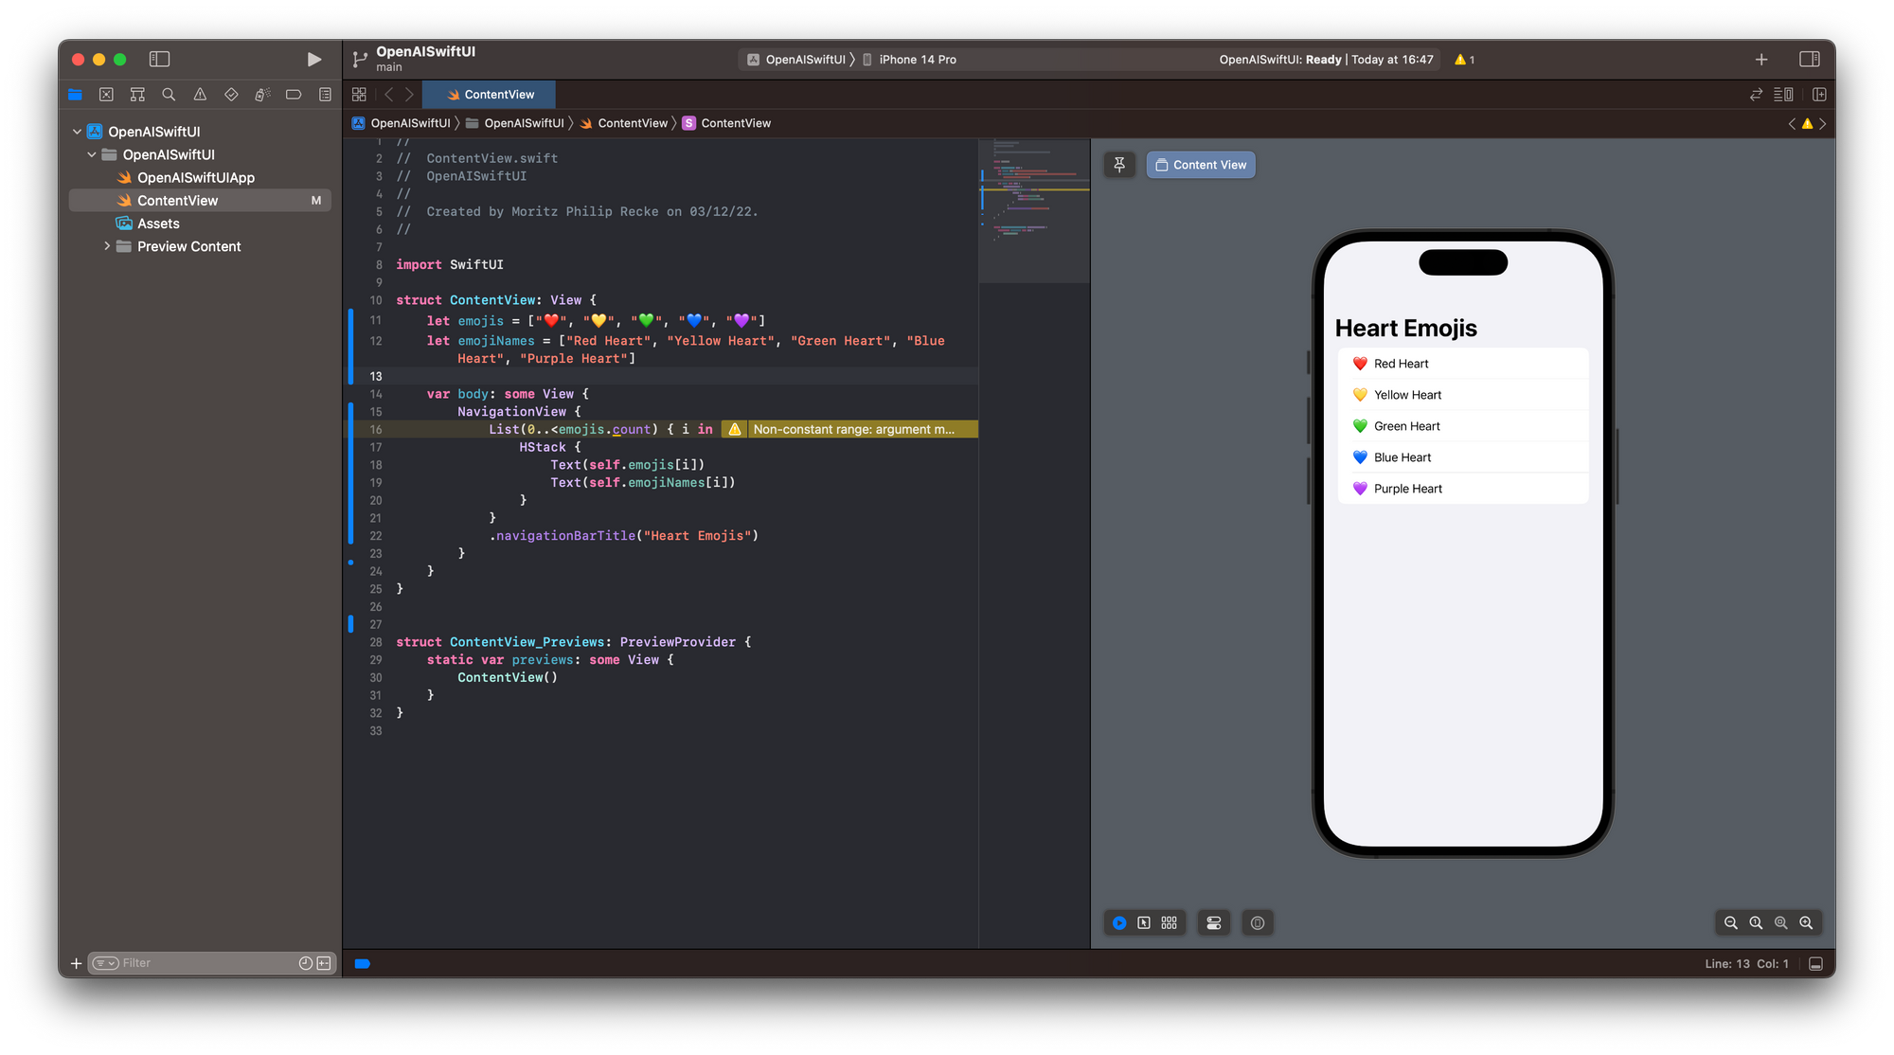Click the Content View preview label button
Image resolution: width=1894 pixels, height=1055 pixels.
click(1200, 164)
